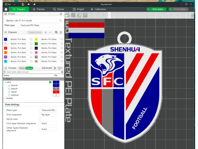Open the Print sequence By layer dropdown
Screen dimensions: 198x149
pyautogui.click(x=48, y=115)
